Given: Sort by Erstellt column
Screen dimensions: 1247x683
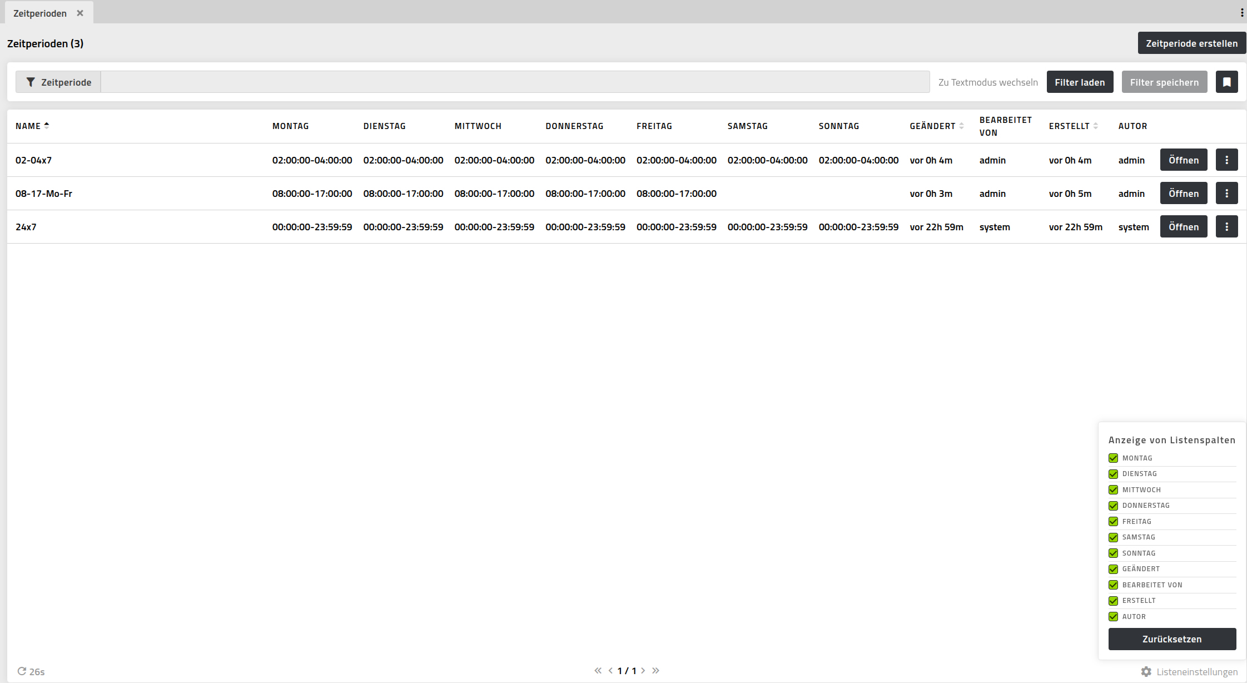Looking at the screenshot, I should point(1095,126).
